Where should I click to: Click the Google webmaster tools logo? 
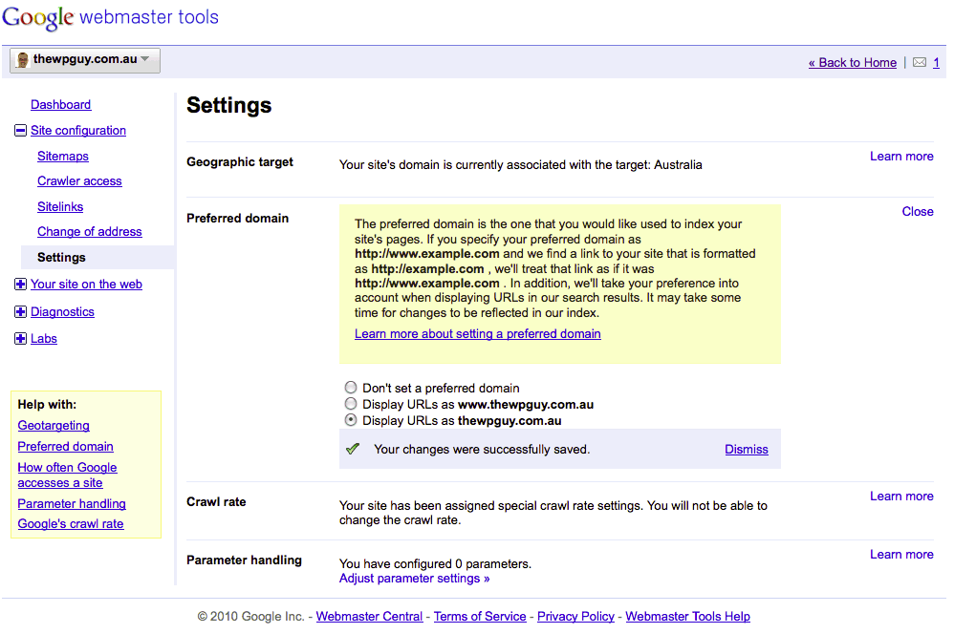point(110,17)
